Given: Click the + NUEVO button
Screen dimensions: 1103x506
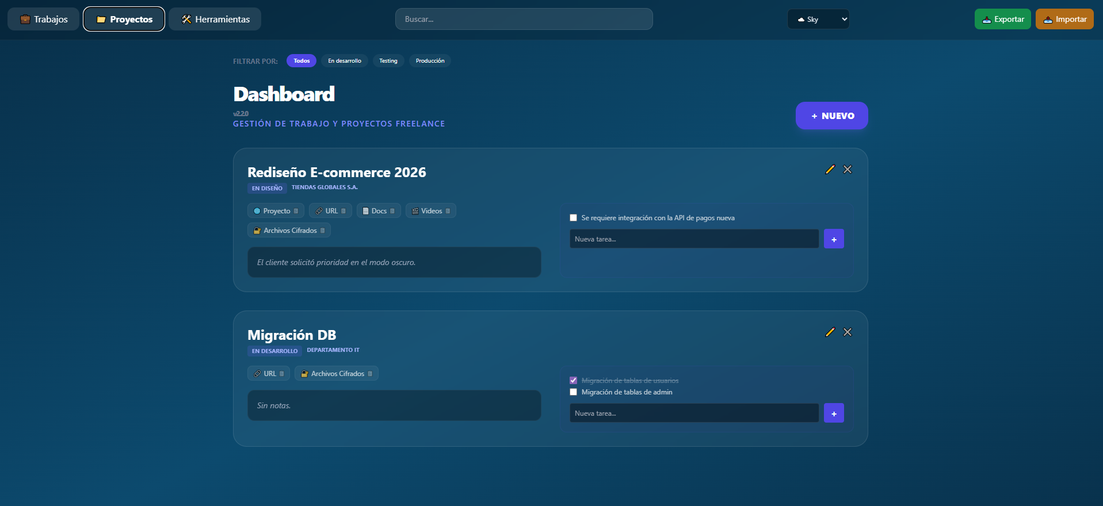Looking at the screenshot, I should (x=831, y=116).
